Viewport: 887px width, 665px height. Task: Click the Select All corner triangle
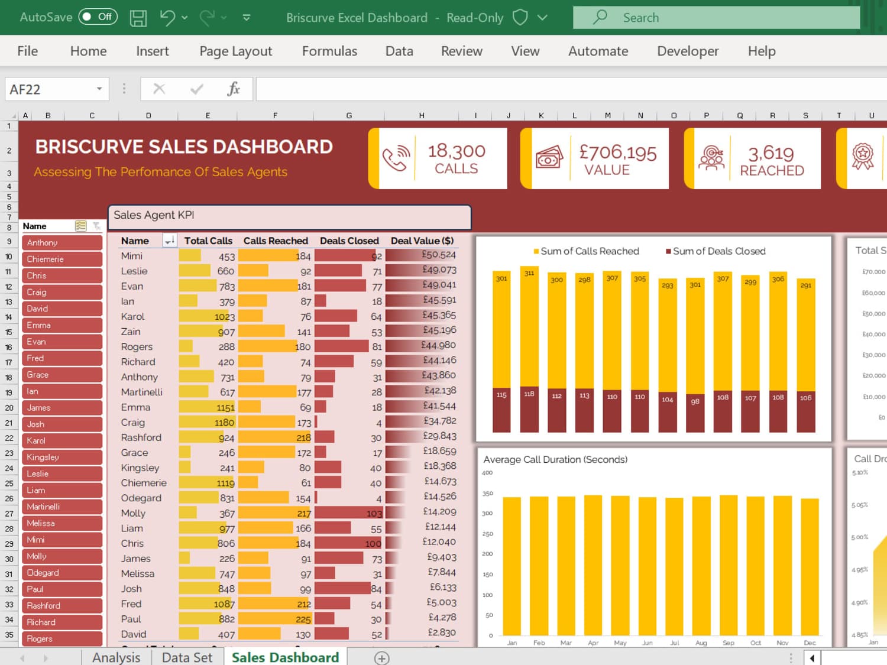pos(13,116)
